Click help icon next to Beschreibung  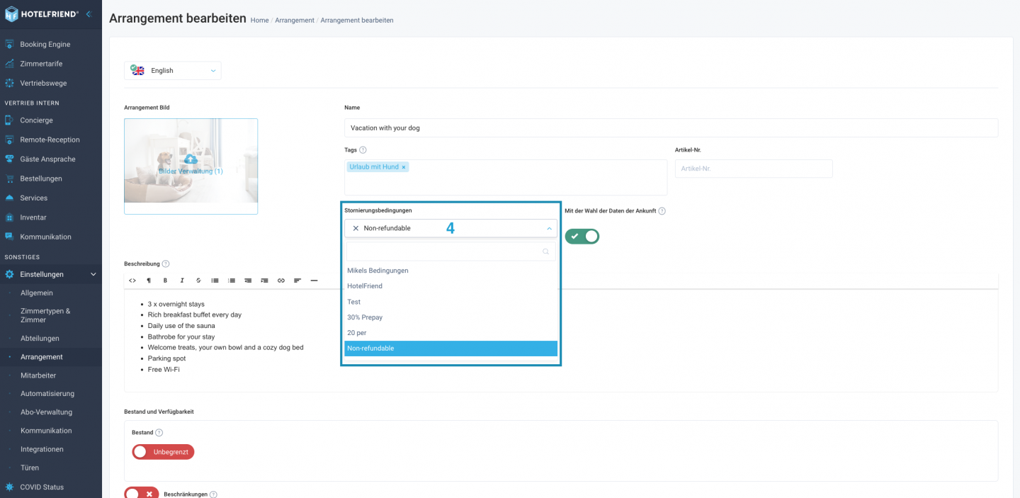click(166, 264)
